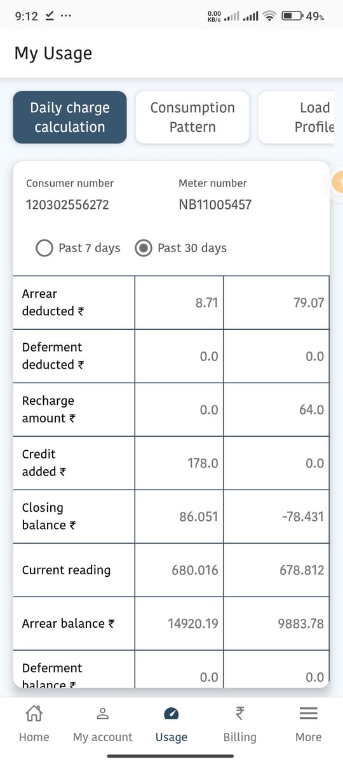Tap the Closing balance value -78.431

[x=302, y=516]
